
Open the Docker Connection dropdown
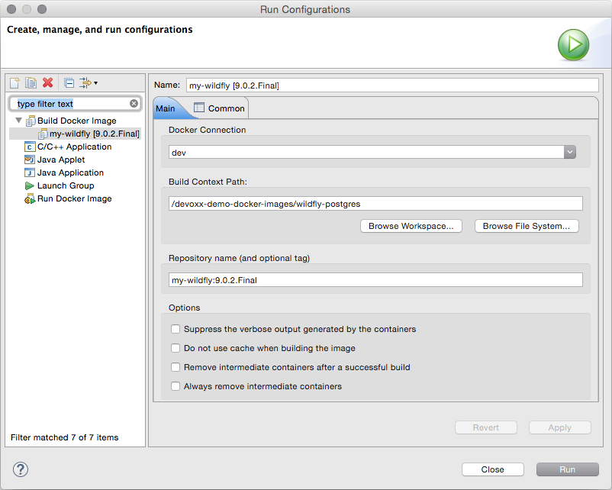[569, 152]
